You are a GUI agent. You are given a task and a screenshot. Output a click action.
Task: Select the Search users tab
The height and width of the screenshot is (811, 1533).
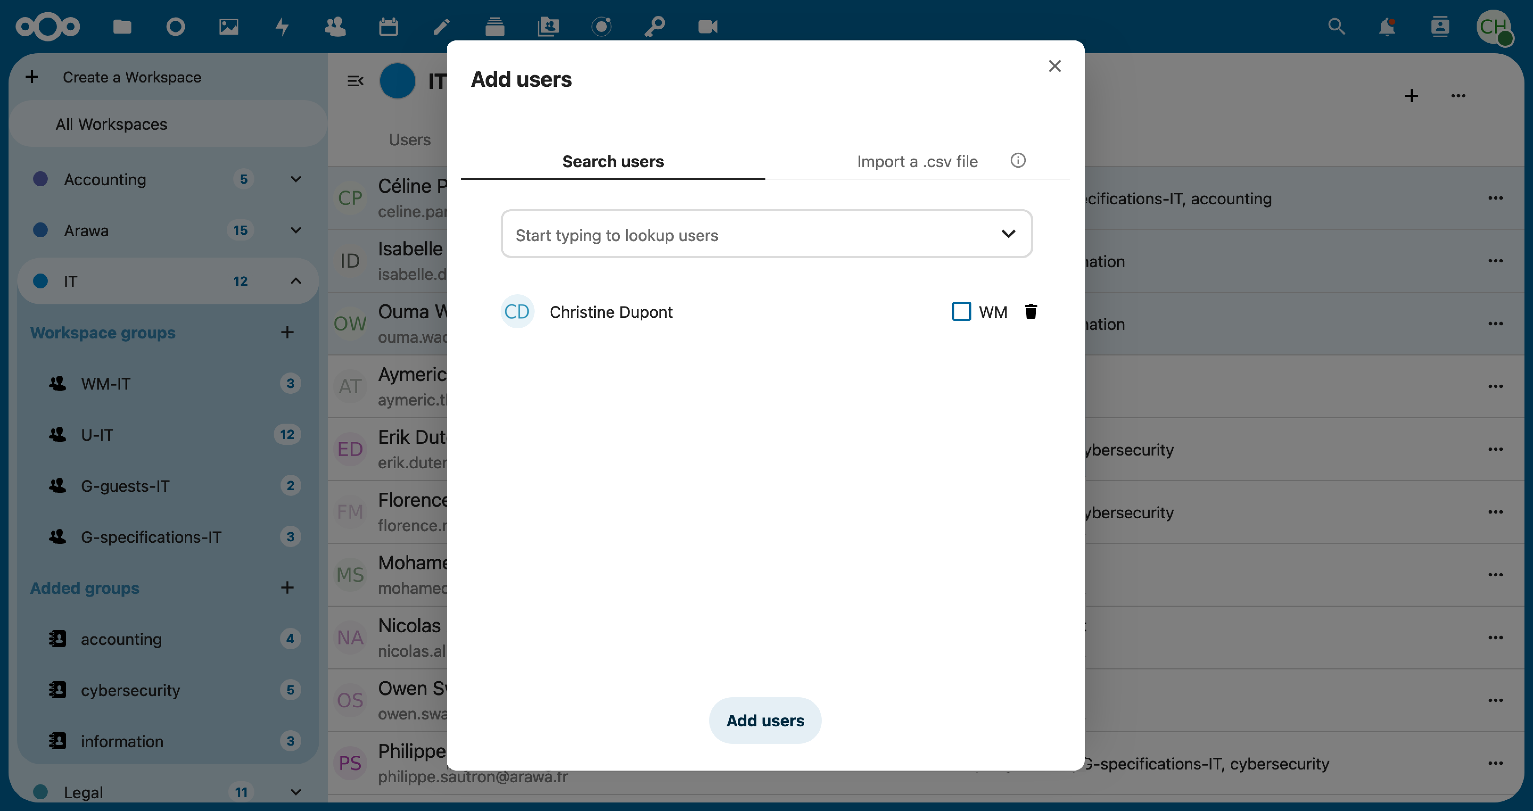(x=612, y=161)
